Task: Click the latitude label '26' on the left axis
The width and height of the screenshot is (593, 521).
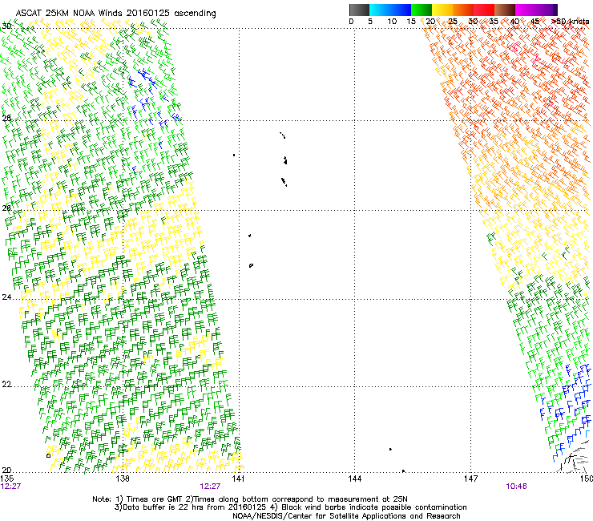Action: 6,208
